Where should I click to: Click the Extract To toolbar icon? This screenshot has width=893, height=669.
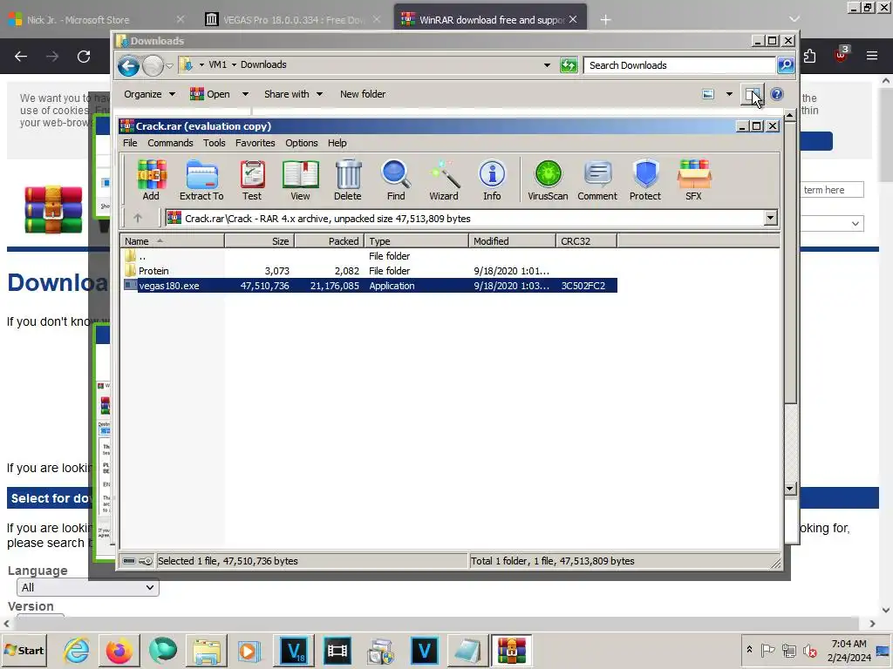tap(201, 179)
